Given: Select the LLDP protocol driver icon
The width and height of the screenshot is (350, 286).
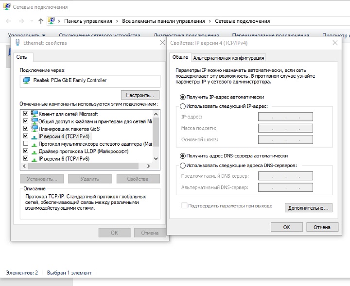Looking at the screenshot, I should click(34, 151).
